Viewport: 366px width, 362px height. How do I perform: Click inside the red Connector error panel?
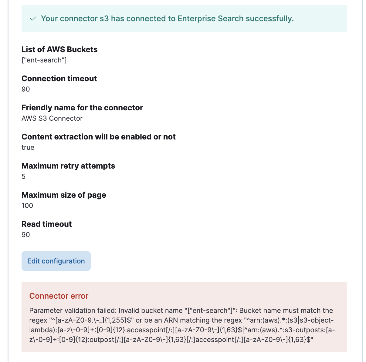coord(183,321)
